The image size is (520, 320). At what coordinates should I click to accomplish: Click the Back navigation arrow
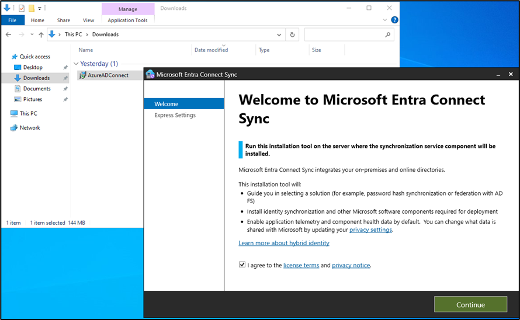pyautogui.click(x=8, y=34)
